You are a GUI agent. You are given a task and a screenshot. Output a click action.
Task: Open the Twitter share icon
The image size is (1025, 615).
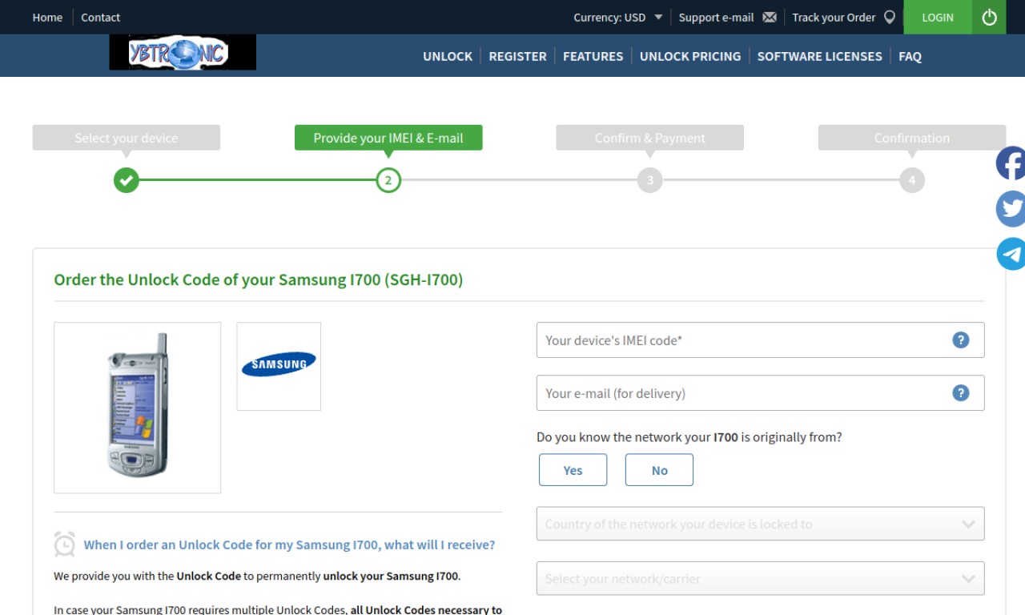tap(1011, 209)
